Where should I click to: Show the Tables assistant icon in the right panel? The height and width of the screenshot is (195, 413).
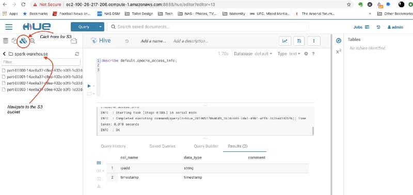coord(339,41)
